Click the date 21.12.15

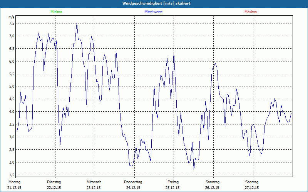click(x=14, y=188)
